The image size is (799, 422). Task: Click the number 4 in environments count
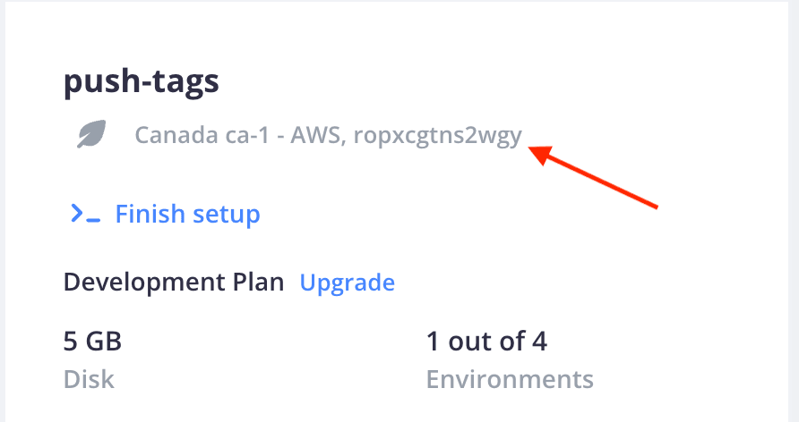pyautogui.click(x=539, y=342)
